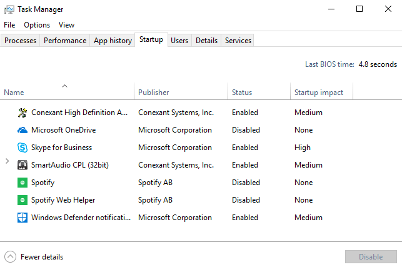Click the Conexant High Definition Audio icon
The width and height of the screenshot is (402, 267).
[23, 113]
